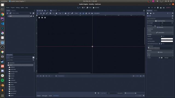The height and width of the screenshot is (98, 175).
Task: Close the trail scene tab
Action: 42,11
